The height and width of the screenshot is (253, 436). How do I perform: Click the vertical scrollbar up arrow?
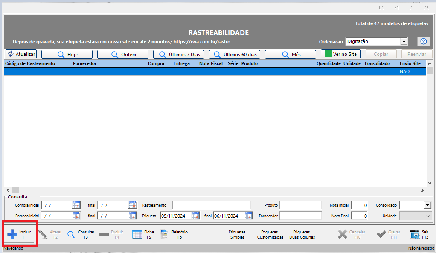430,63
